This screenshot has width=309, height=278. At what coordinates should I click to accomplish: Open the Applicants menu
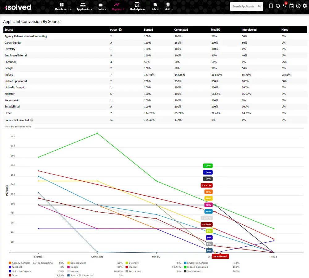84,7
